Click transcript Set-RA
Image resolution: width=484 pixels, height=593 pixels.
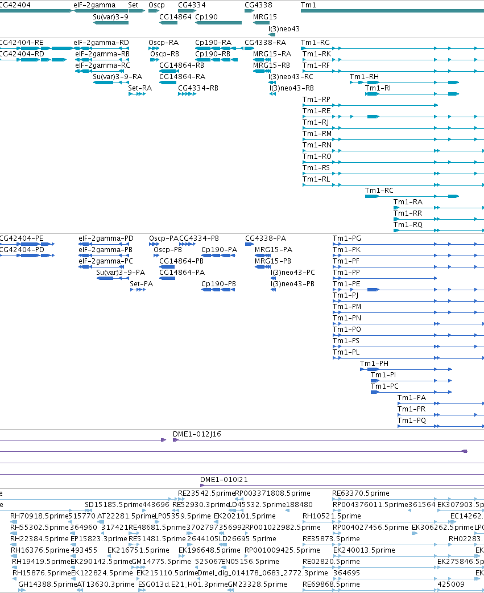[140, 88]
